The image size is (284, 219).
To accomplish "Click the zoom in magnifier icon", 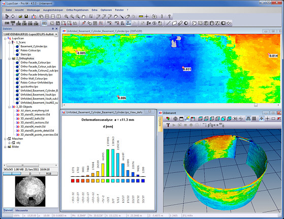I will 66,16.
